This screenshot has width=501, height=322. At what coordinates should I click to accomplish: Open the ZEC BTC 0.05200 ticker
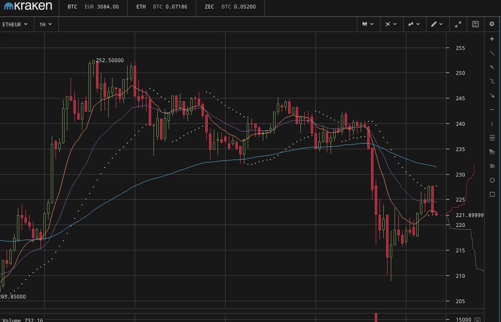point(230,7)
